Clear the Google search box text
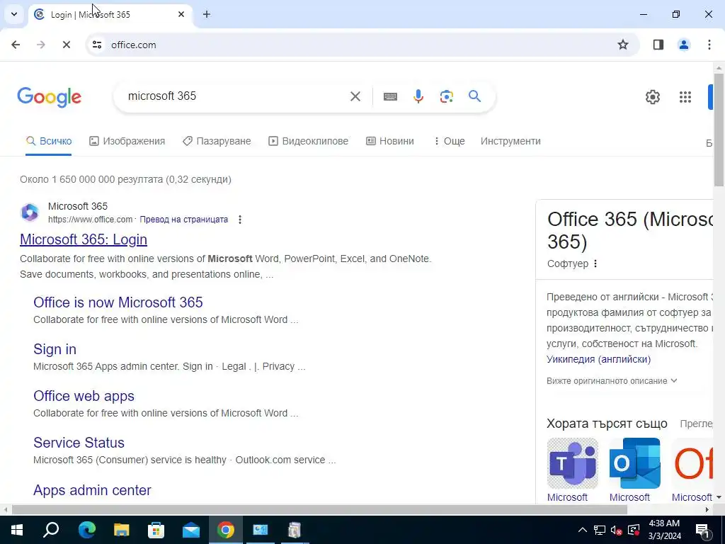Screen dimensions: 725x544 pyautogui.click(x=355, y=96)
